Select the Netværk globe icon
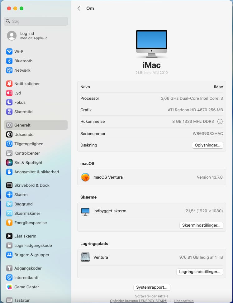This screenshot has height=303, width=233. pos(9,70)
